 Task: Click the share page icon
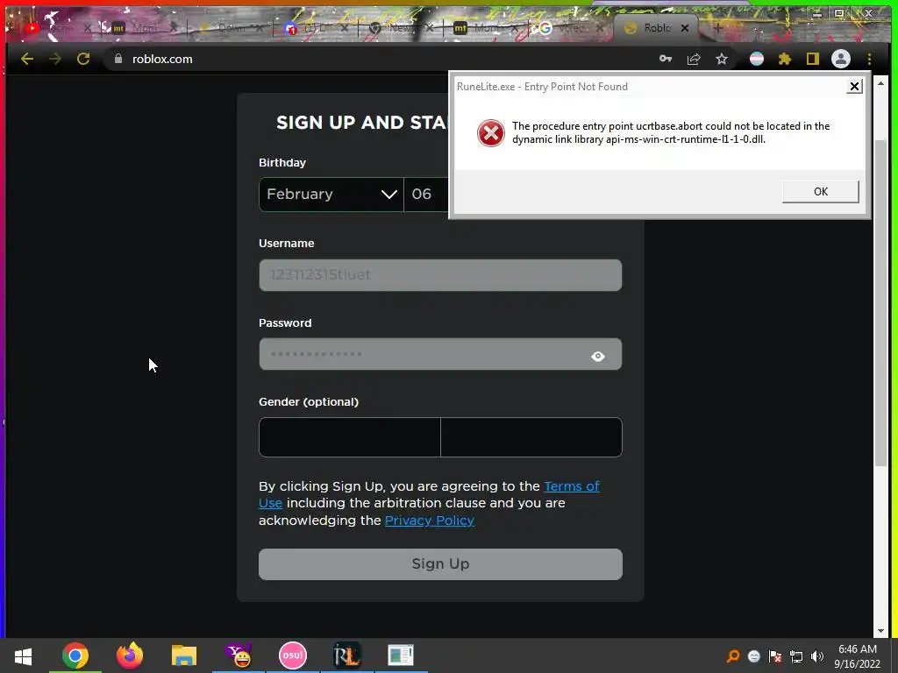694,59
